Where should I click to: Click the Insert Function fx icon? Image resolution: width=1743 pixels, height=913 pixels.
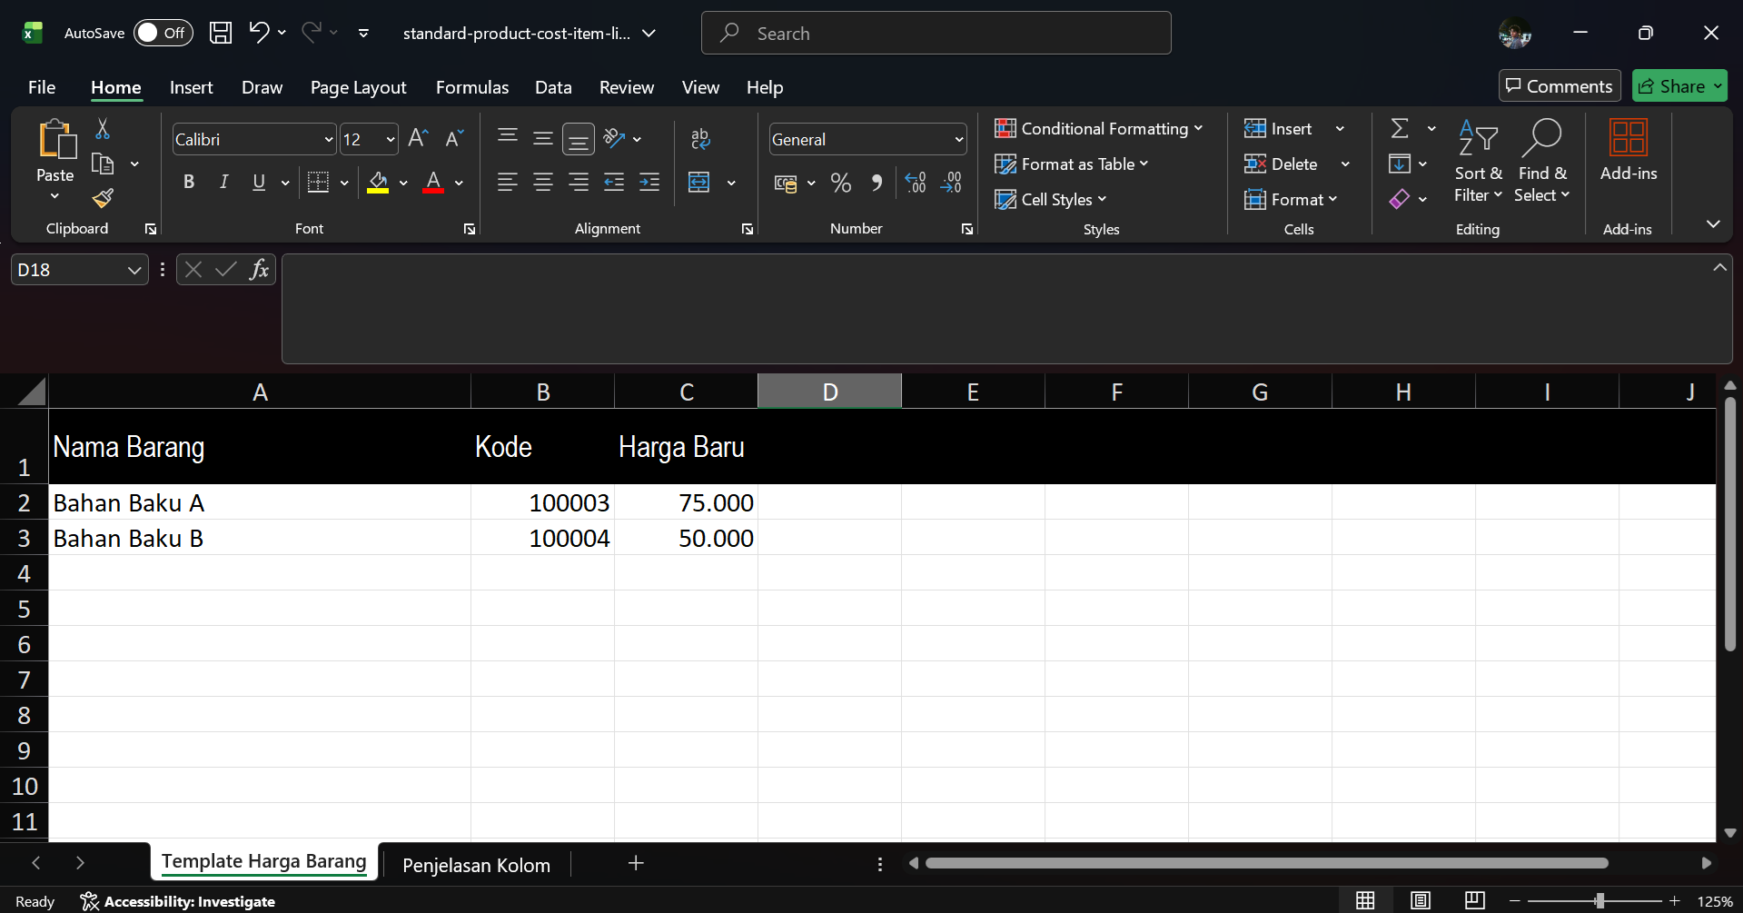click(x=259, y=270)
